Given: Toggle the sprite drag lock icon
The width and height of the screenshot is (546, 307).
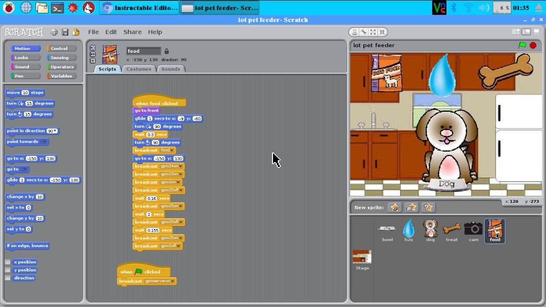Looking at the screenshot, I should [x=166, y=51].
